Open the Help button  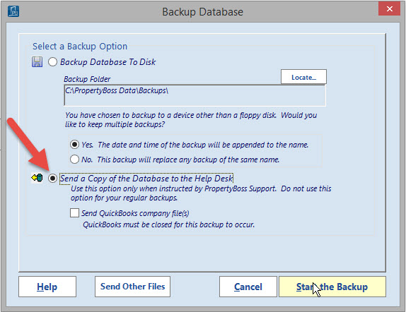click(47, 287)
